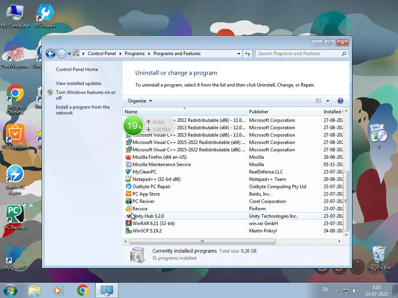Image resolution: width=398 pixels, height=298 pixels.
Task: Open Turn Windows features on or off
Action: (86, 95)
